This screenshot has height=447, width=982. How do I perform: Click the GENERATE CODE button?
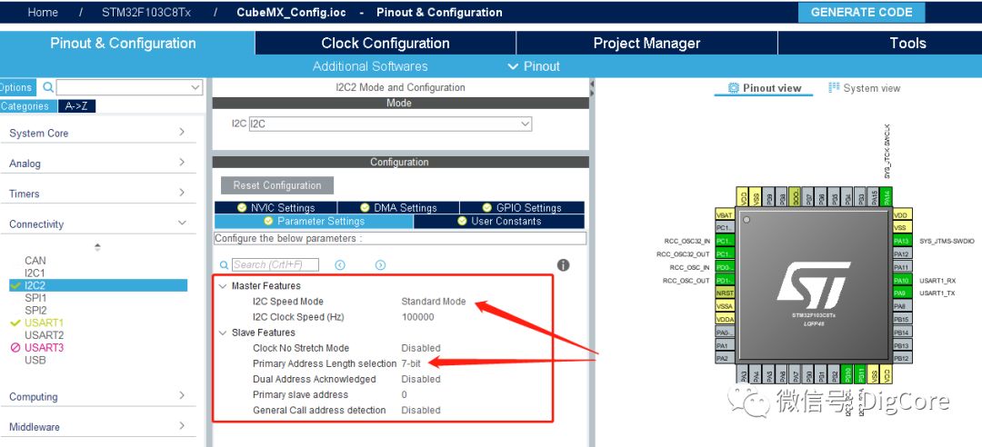[x=861, y=12]
